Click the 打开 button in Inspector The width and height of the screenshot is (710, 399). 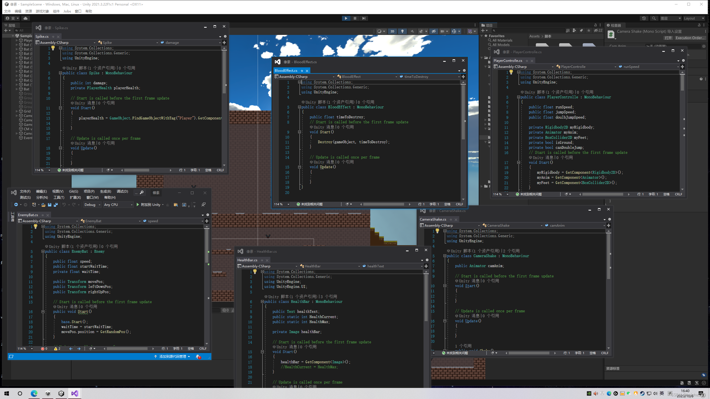click(668, 38)
